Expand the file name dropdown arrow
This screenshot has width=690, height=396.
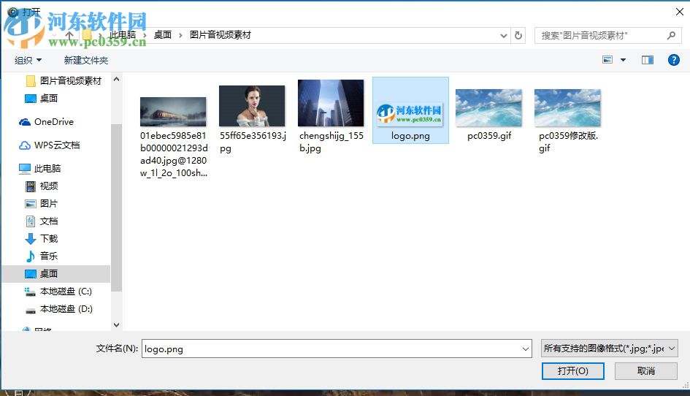526,349
